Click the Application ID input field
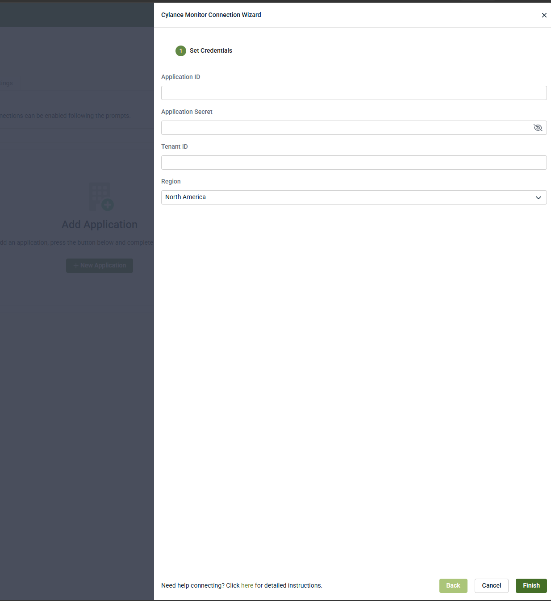This screenshot has width=551, height=601. click(x=354, y=93)
